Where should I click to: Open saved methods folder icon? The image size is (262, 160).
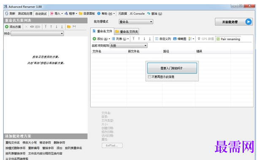(x=69, y=27)
